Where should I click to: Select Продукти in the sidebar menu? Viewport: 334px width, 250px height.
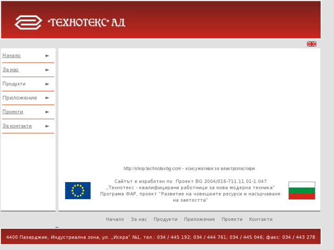tap(14, 84)
